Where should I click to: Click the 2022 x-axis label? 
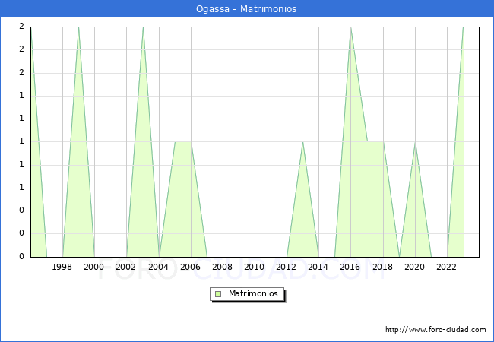coord(446,267)
